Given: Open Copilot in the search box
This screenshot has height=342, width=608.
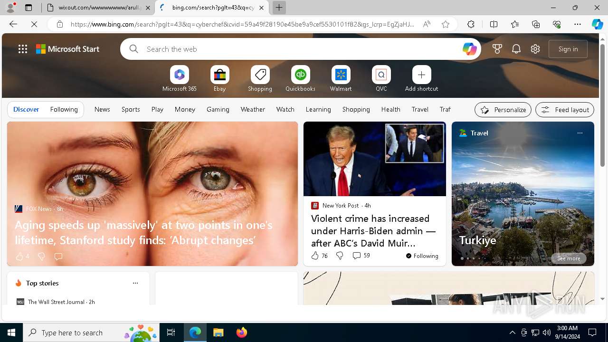Looking at the screenshot, I should click(469, 49).
